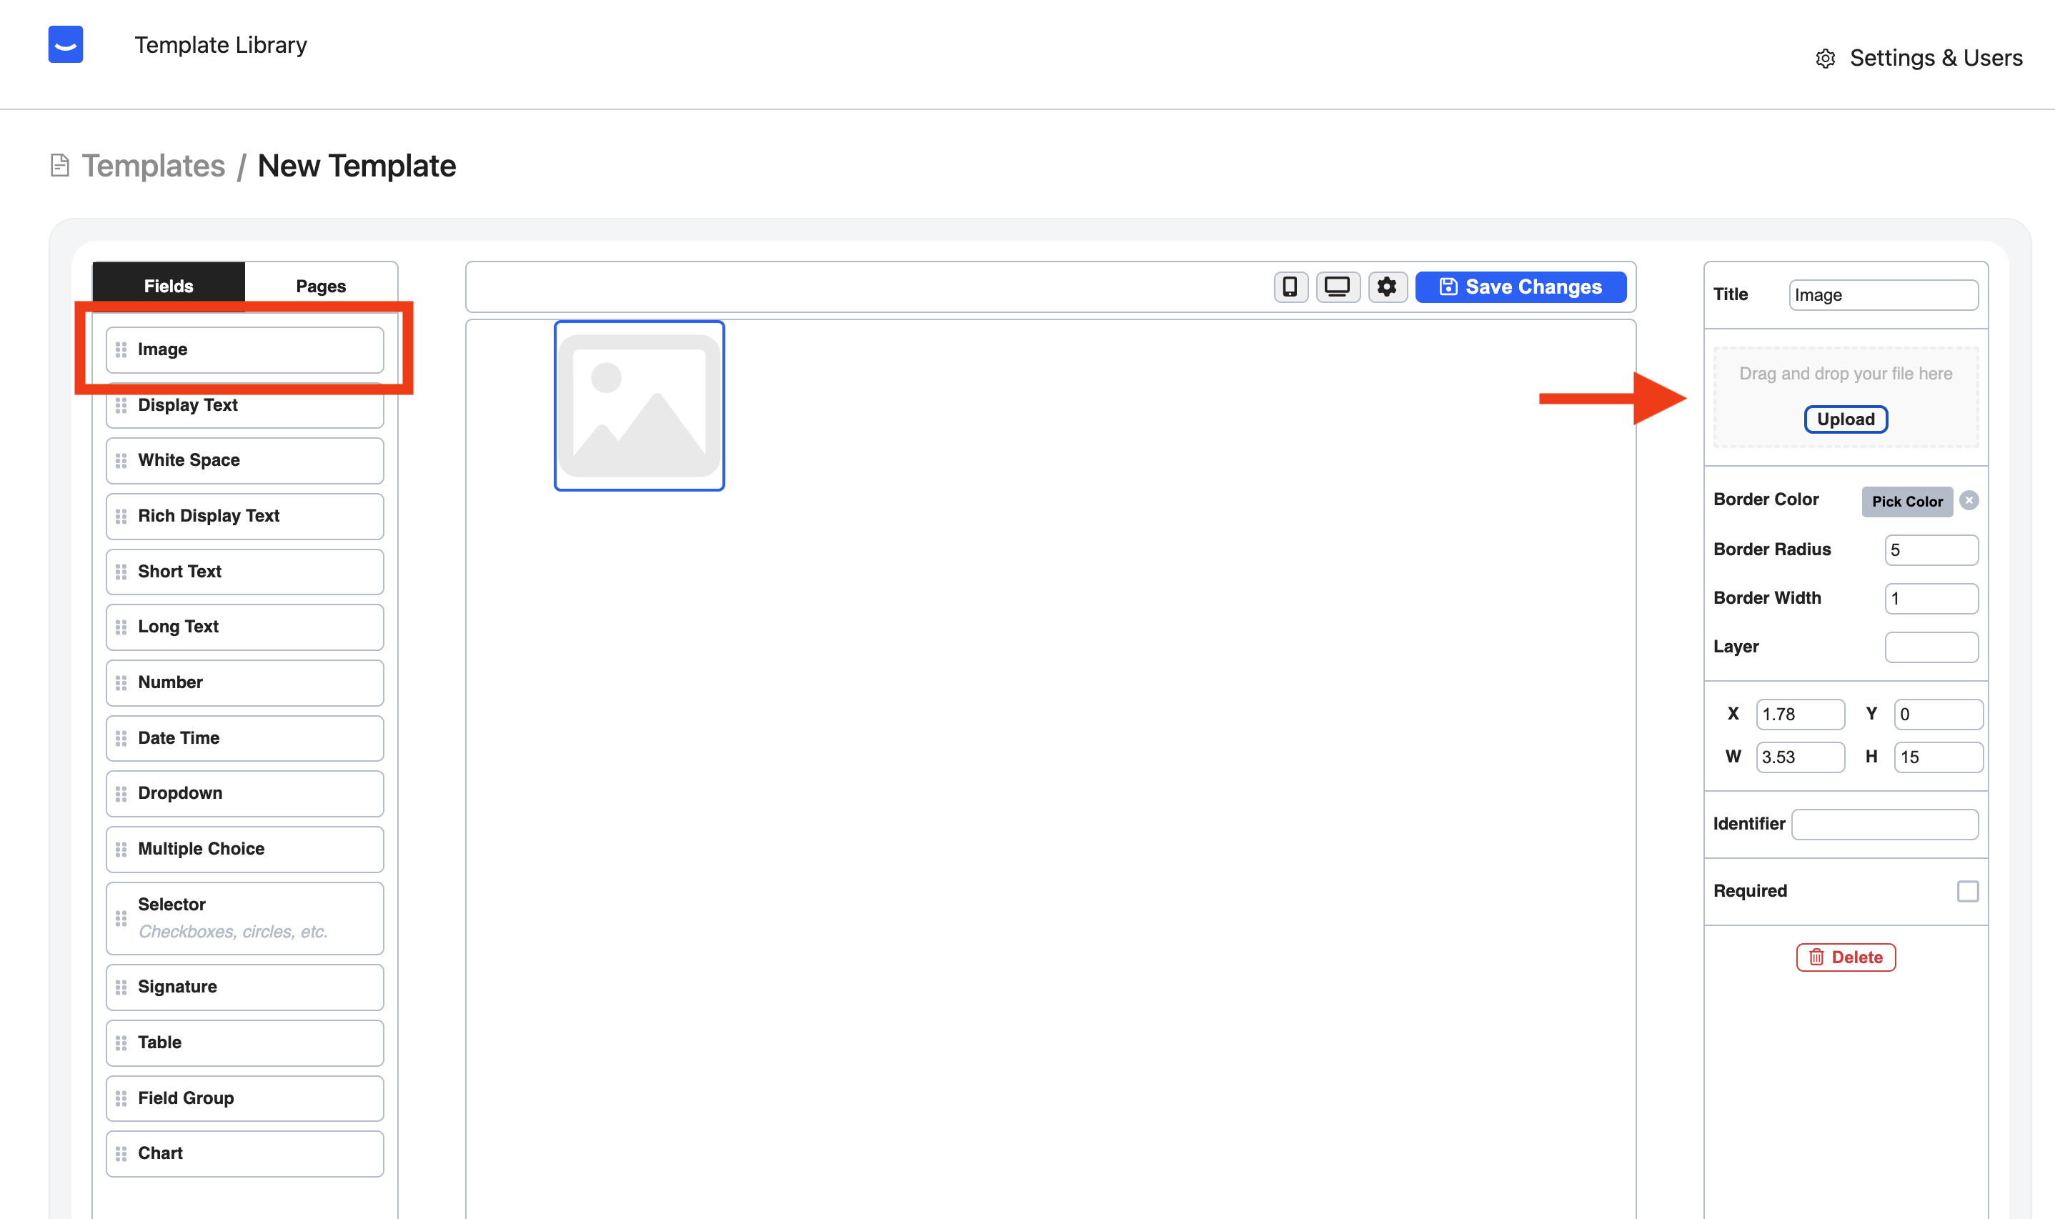Open Pick Color for border
2055x1219 pixels.
(x=1906, y=501)
